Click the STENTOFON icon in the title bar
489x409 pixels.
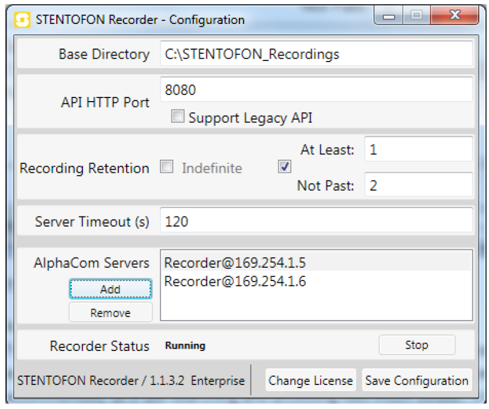(23, 20)
